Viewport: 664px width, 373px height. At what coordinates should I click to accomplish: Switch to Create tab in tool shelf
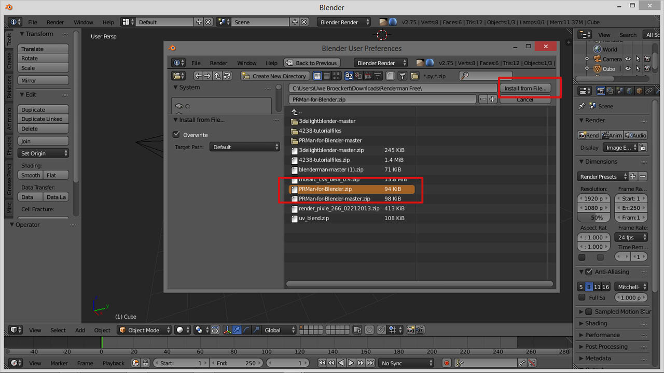pos(9,60)
